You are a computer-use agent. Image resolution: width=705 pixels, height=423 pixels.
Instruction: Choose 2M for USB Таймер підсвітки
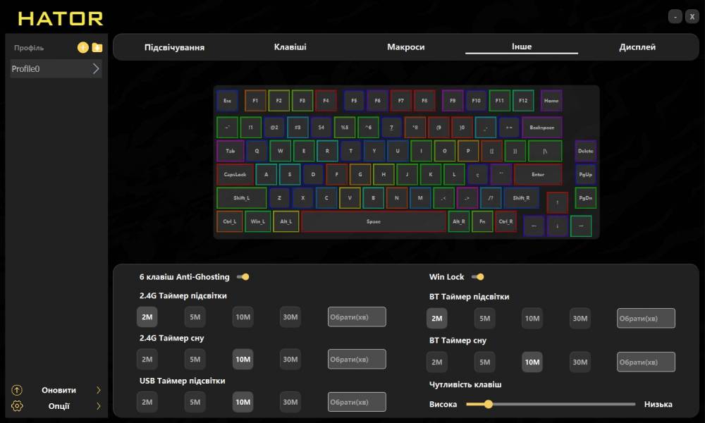pyautogui.click(x=147, y=402)
